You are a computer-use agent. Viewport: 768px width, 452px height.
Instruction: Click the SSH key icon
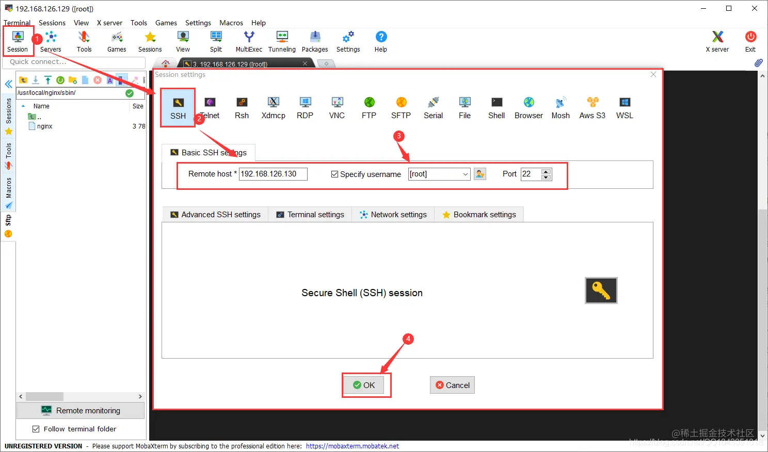[x=601, y=290]
